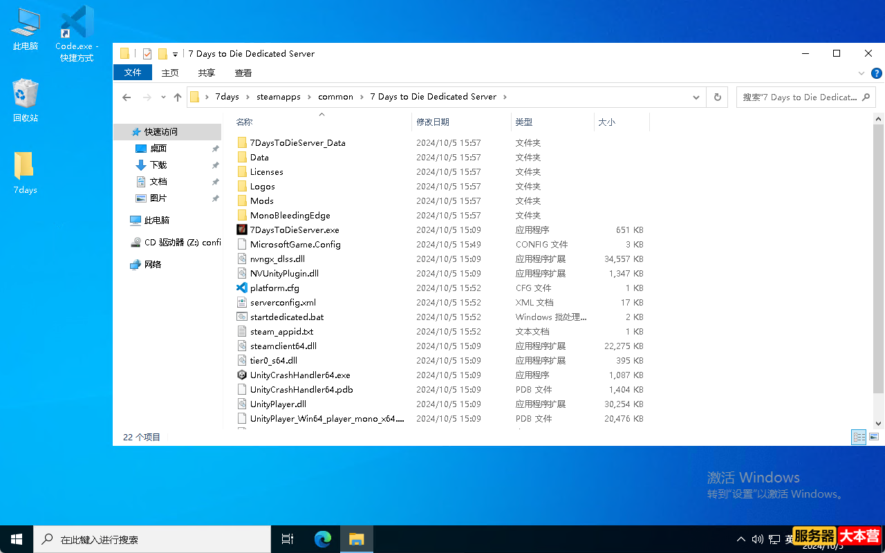885x553 pixels.
Task: Switch to large icons view in the status bar
Action: click(x=874, y=437)
